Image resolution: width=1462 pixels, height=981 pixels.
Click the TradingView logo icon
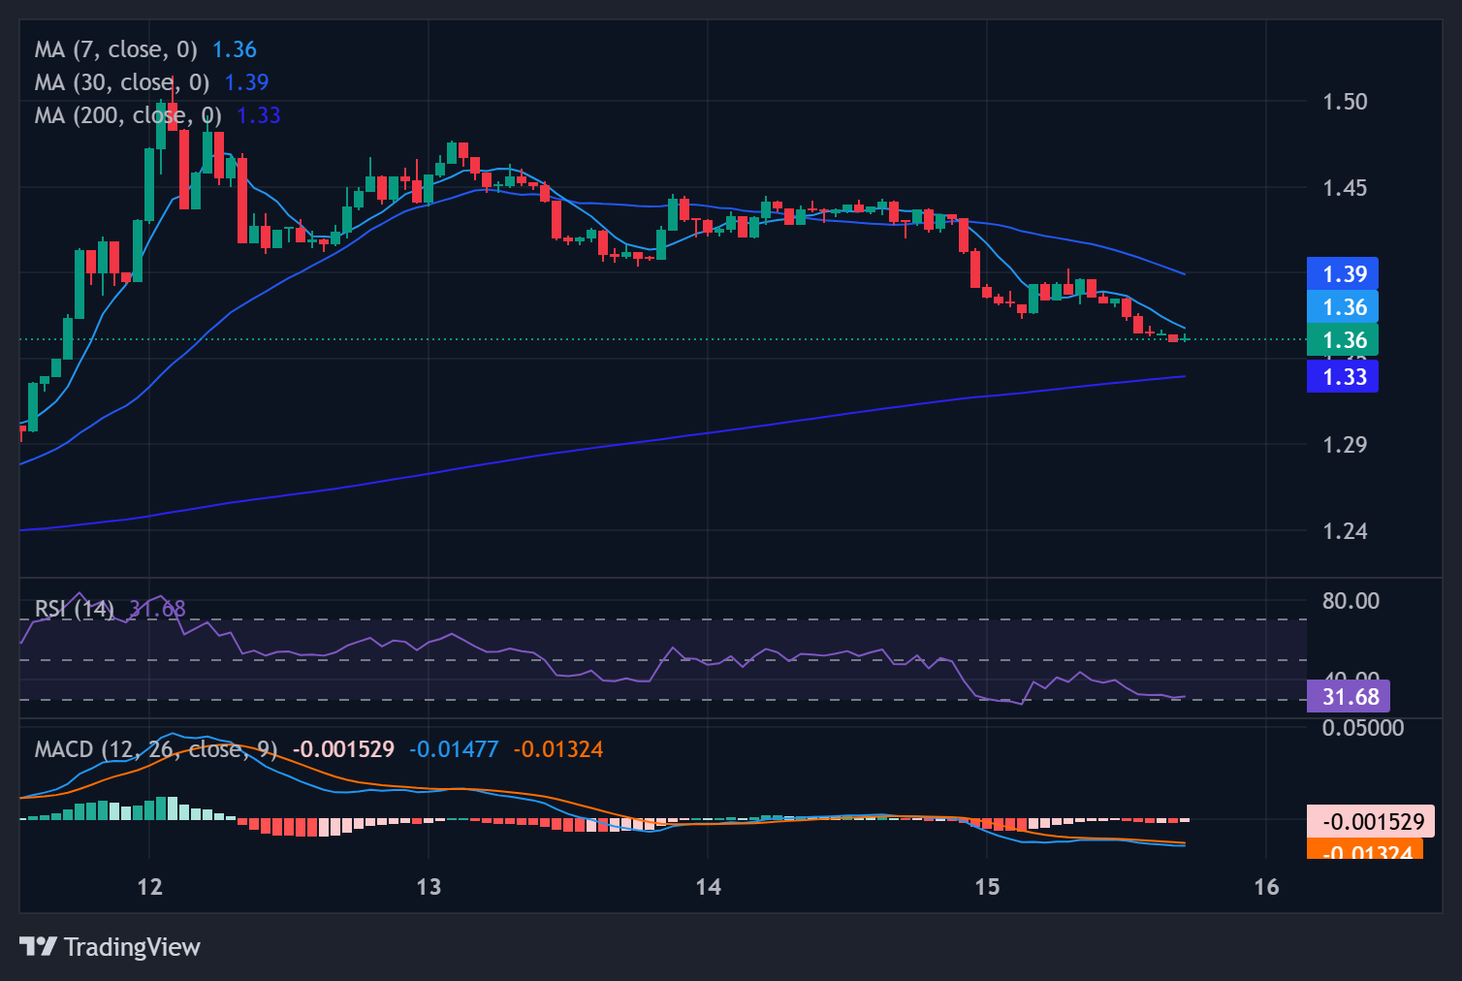point(38,946)
